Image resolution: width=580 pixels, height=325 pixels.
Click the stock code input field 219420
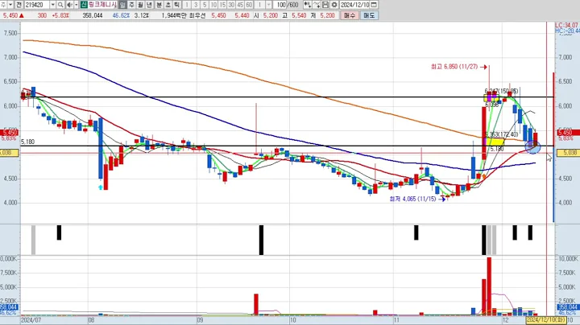coord(37,5)
